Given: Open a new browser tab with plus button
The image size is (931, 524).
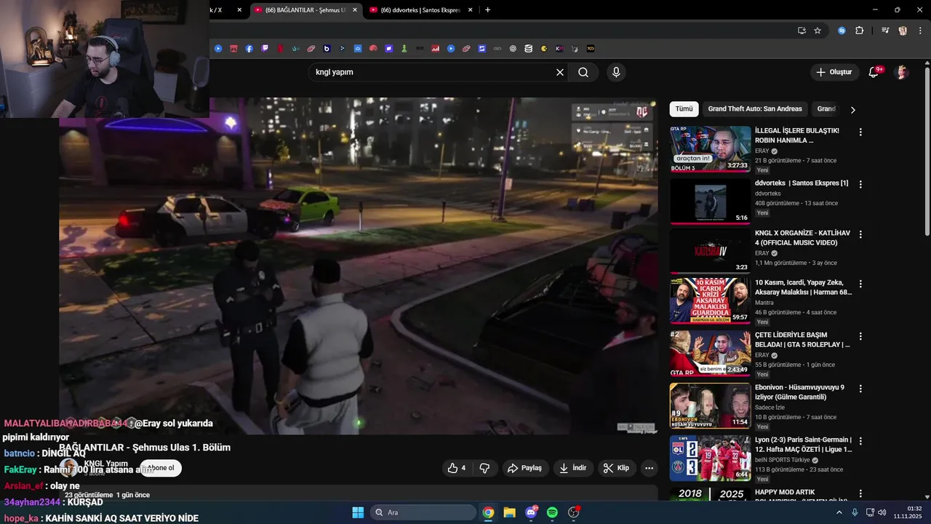Looking at the screenshot, I should pyautogui.click(x=487, y=10).
